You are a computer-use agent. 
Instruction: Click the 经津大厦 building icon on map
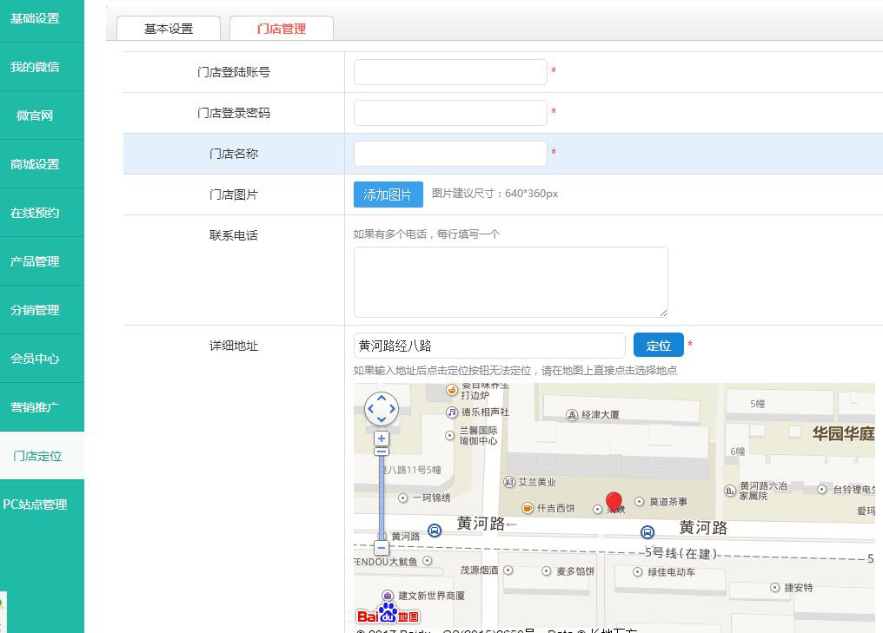point(571,415)
